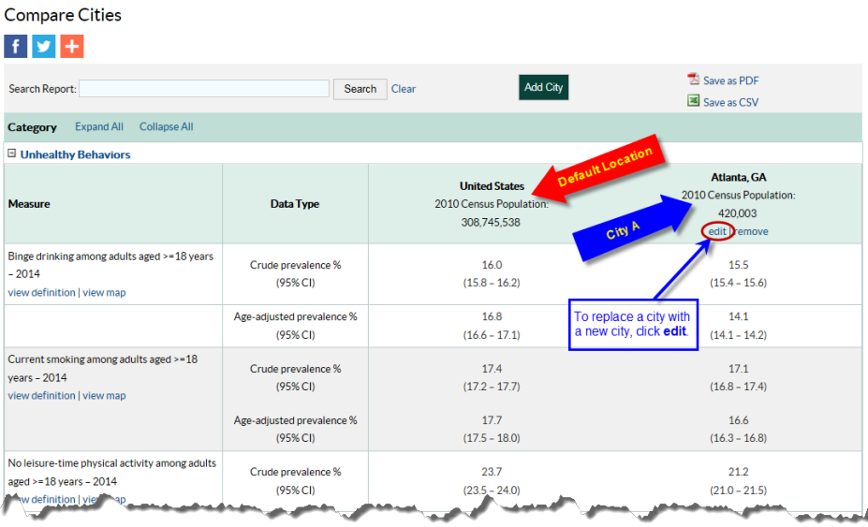This screenshot has height=527, width=868.
Task: Clear the search report query
Action: click(x=404, y=89)
